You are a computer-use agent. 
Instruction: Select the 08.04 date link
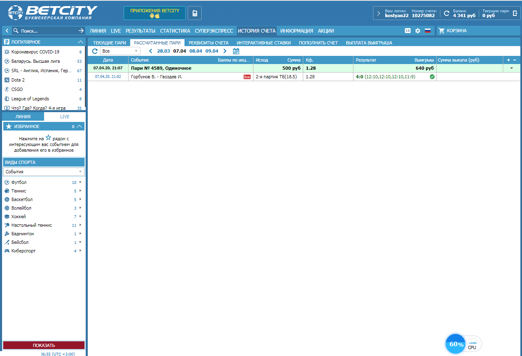point(196,51)
